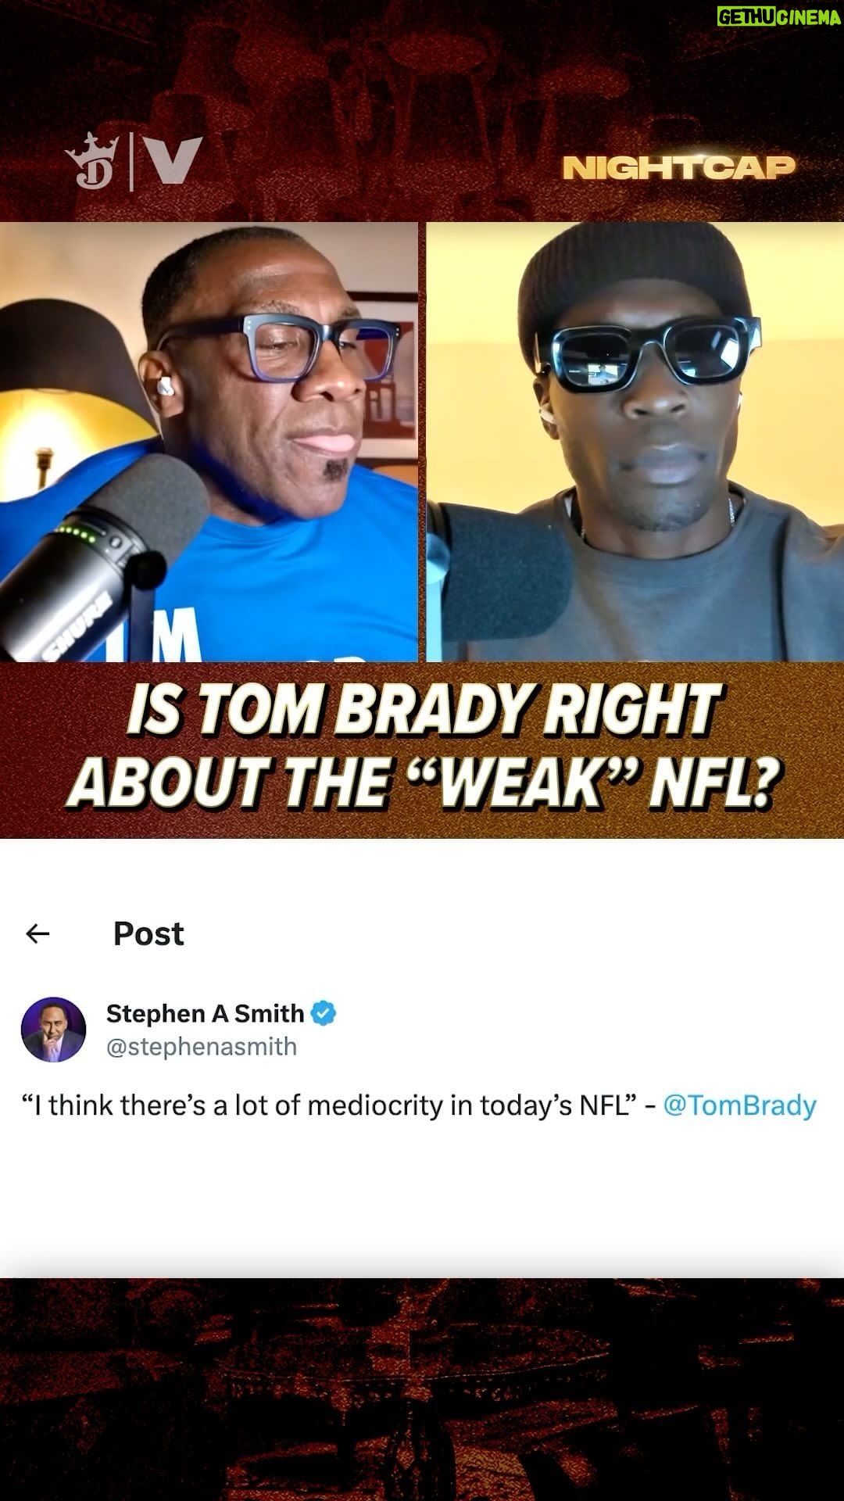The image size is (844, 1501).
Task: Click the "IS TOM BRADY RIGHT" headline
Action: pos(422,710)
